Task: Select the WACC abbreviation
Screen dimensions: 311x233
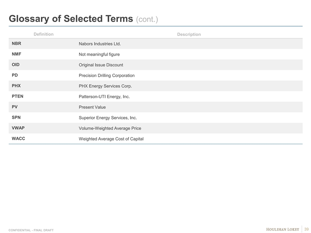Action: tap(19, 139)
